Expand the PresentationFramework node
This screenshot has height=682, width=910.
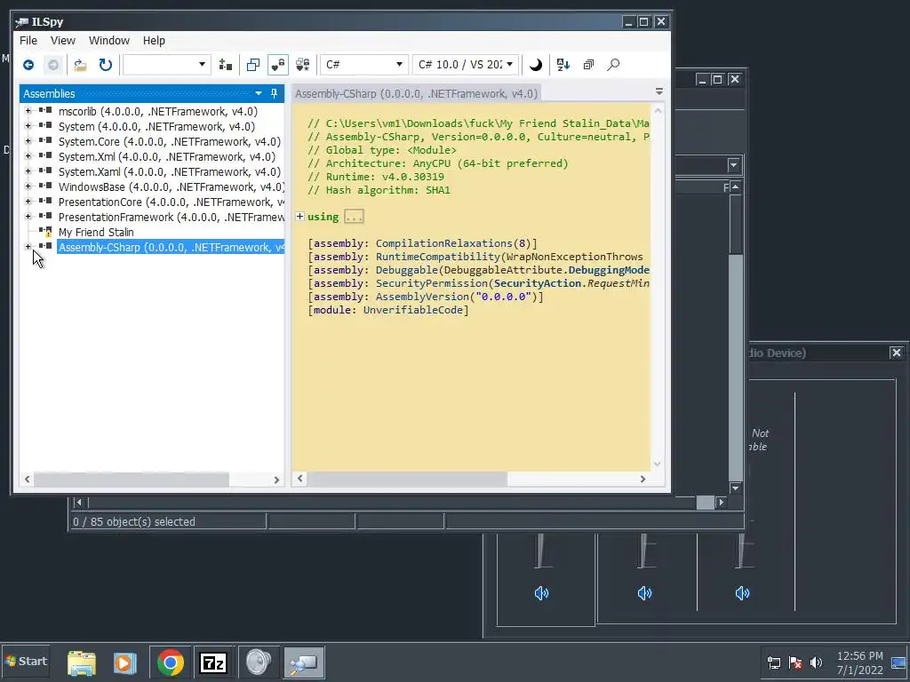pos(28,216)
